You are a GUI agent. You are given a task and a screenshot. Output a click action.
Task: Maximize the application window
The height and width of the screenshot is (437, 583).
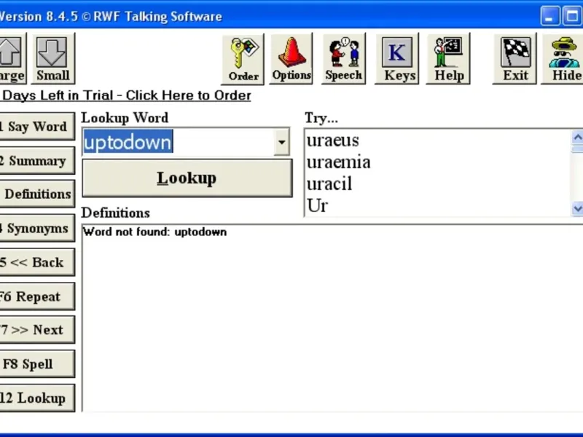pyautogui.click(x=572, y=15)
